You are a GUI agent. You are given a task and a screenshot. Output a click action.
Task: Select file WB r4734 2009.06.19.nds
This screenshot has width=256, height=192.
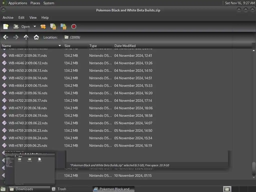[28, 115]
